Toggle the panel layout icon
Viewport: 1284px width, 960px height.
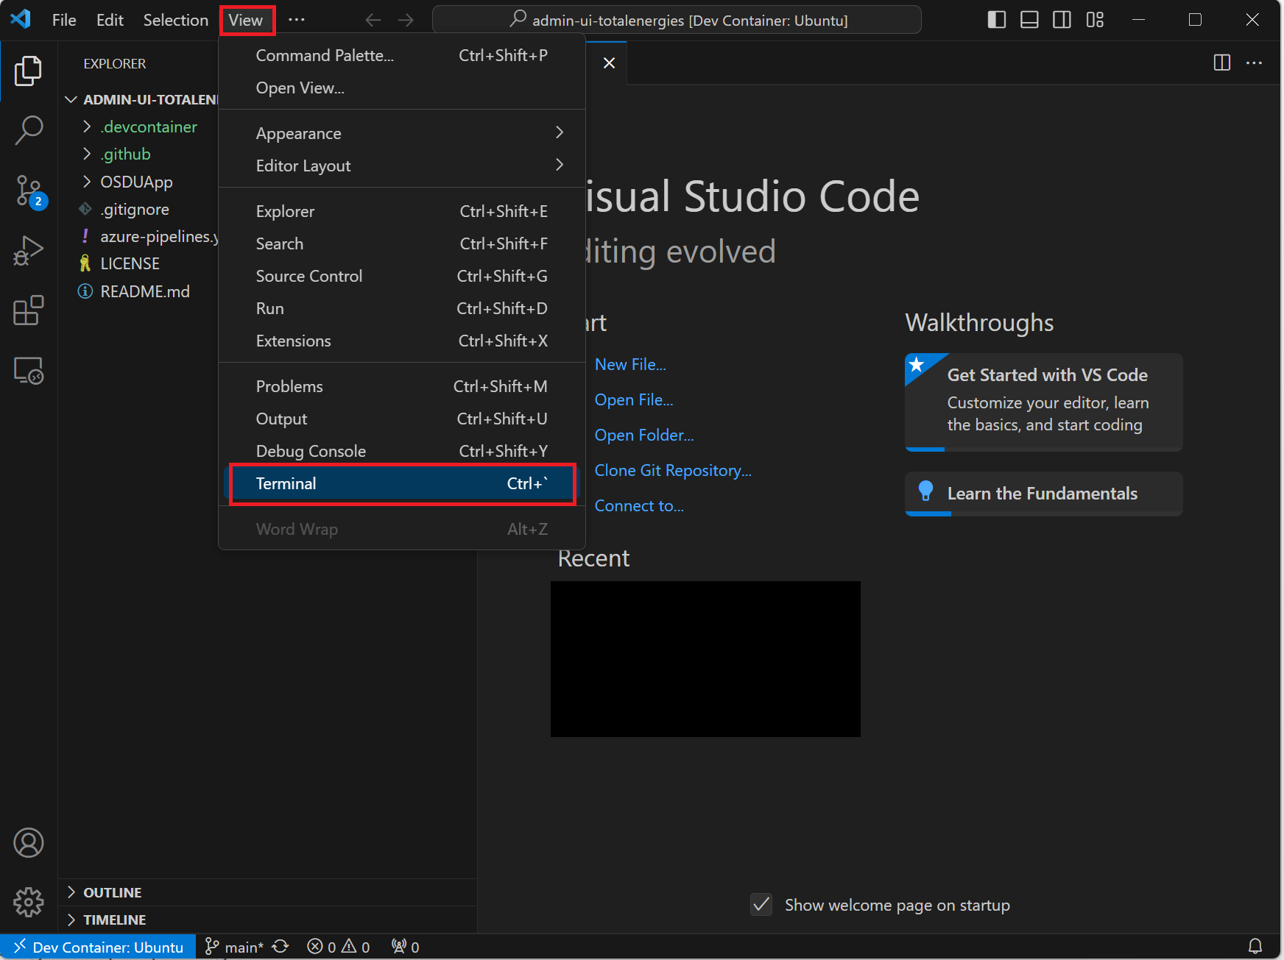(x=1029, y=20)
